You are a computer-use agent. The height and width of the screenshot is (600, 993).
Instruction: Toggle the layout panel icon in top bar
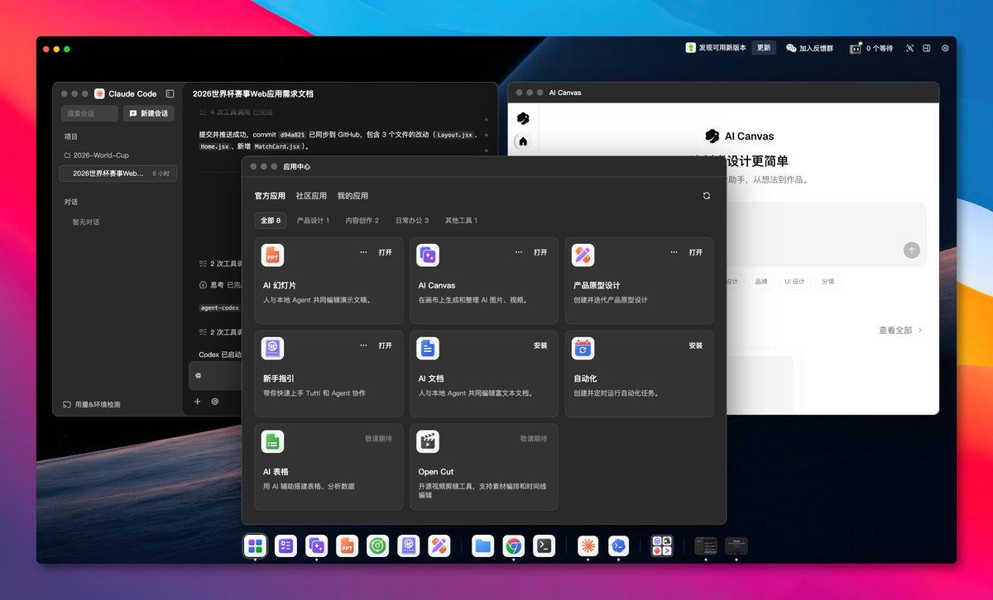(x=927, y=48)
